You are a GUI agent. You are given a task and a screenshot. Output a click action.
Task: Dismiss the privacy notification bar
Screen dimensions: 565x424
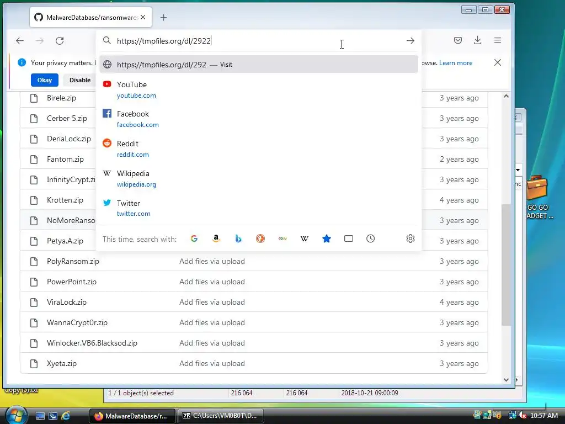pyautogui.click(x=498, y=62)
